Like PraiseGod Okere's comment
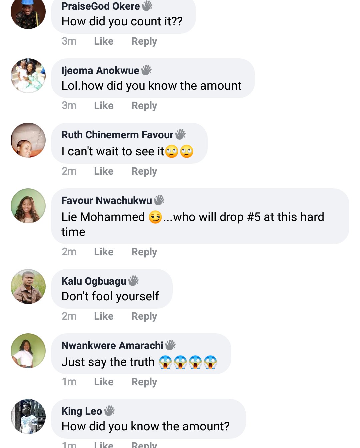 104,41
